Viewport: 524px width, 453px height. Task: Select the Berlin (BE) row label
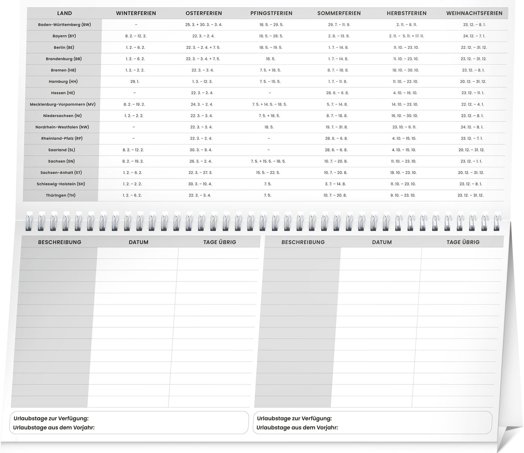(x=64, y=48)
